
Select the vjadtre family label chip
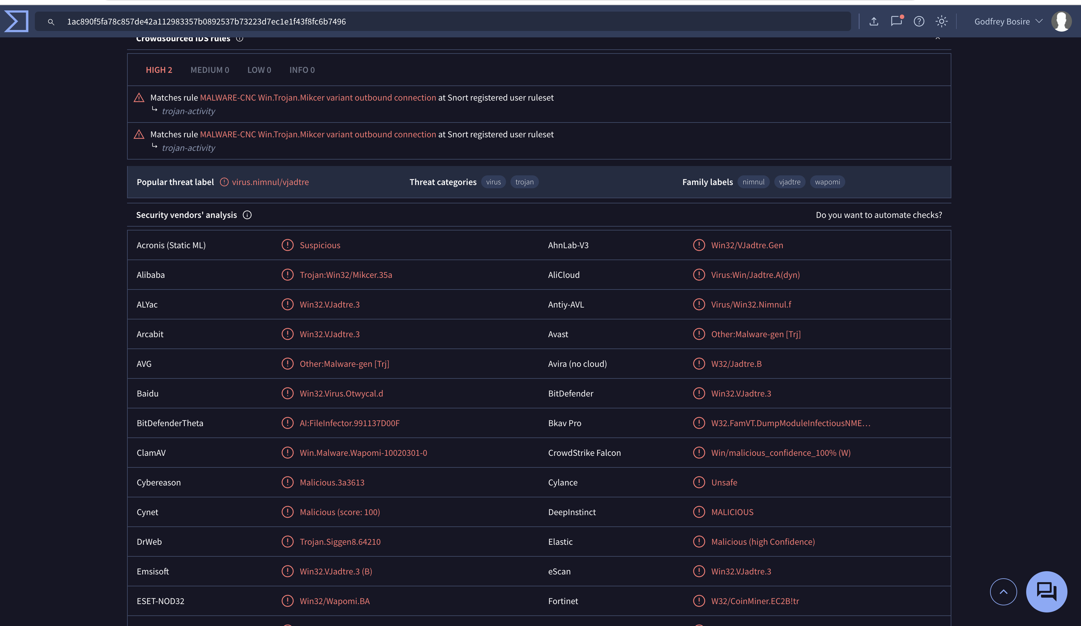[790, 182]
